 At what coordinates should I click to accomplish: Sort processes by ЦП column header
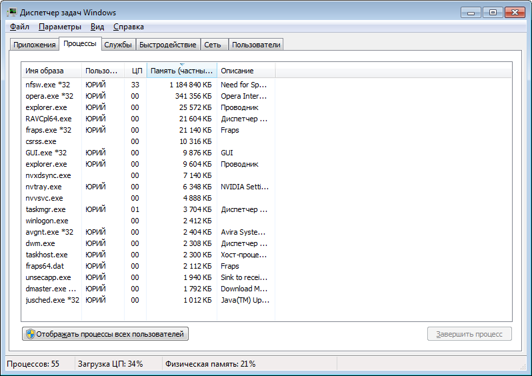[135, 71]
